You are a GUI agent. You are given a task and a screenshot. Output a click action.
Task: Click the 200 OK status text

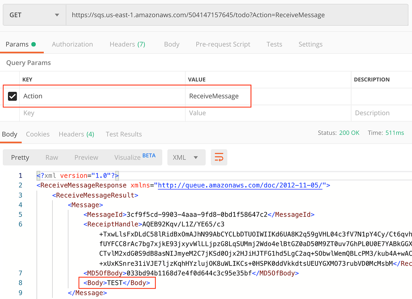349,132
